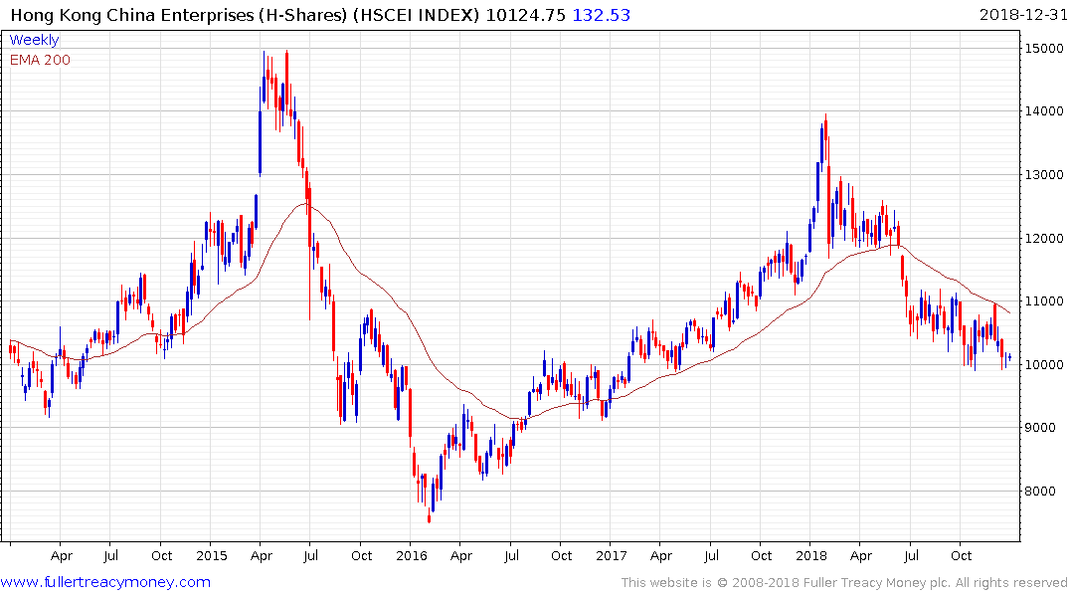Click the 12000 price axis label
This screenshot has width=1069, height=597.
coord(1042,239)
